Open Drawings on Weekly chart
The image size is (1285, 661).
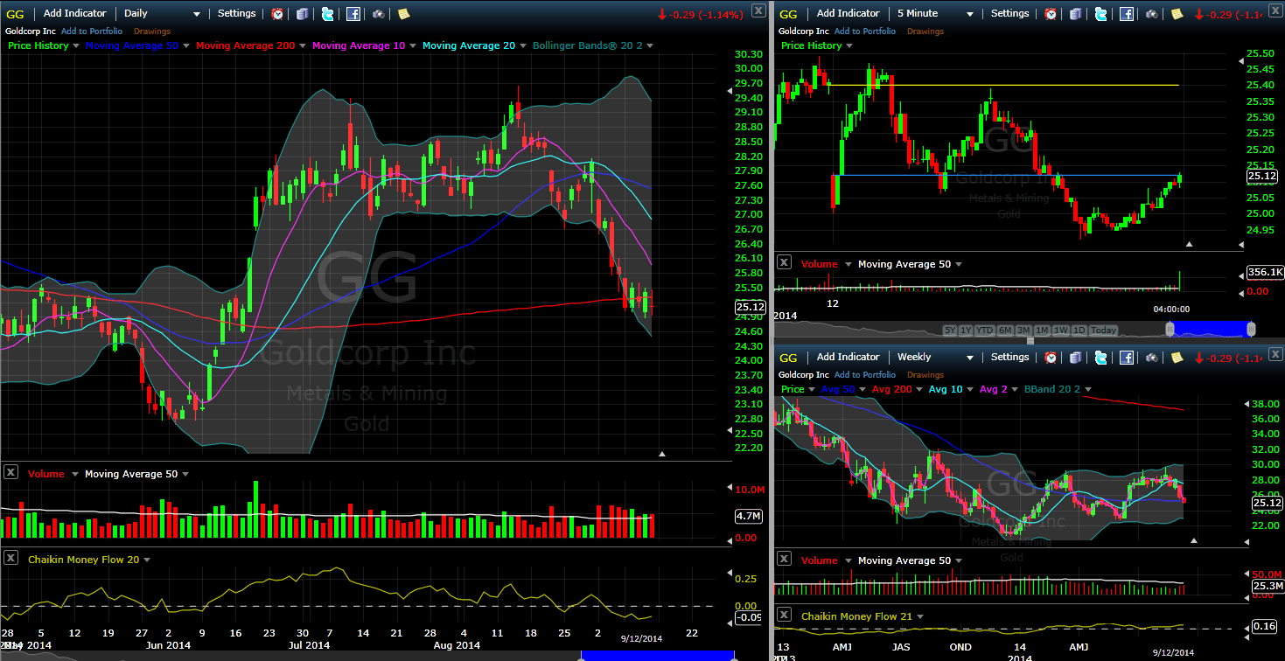(925, 374)
